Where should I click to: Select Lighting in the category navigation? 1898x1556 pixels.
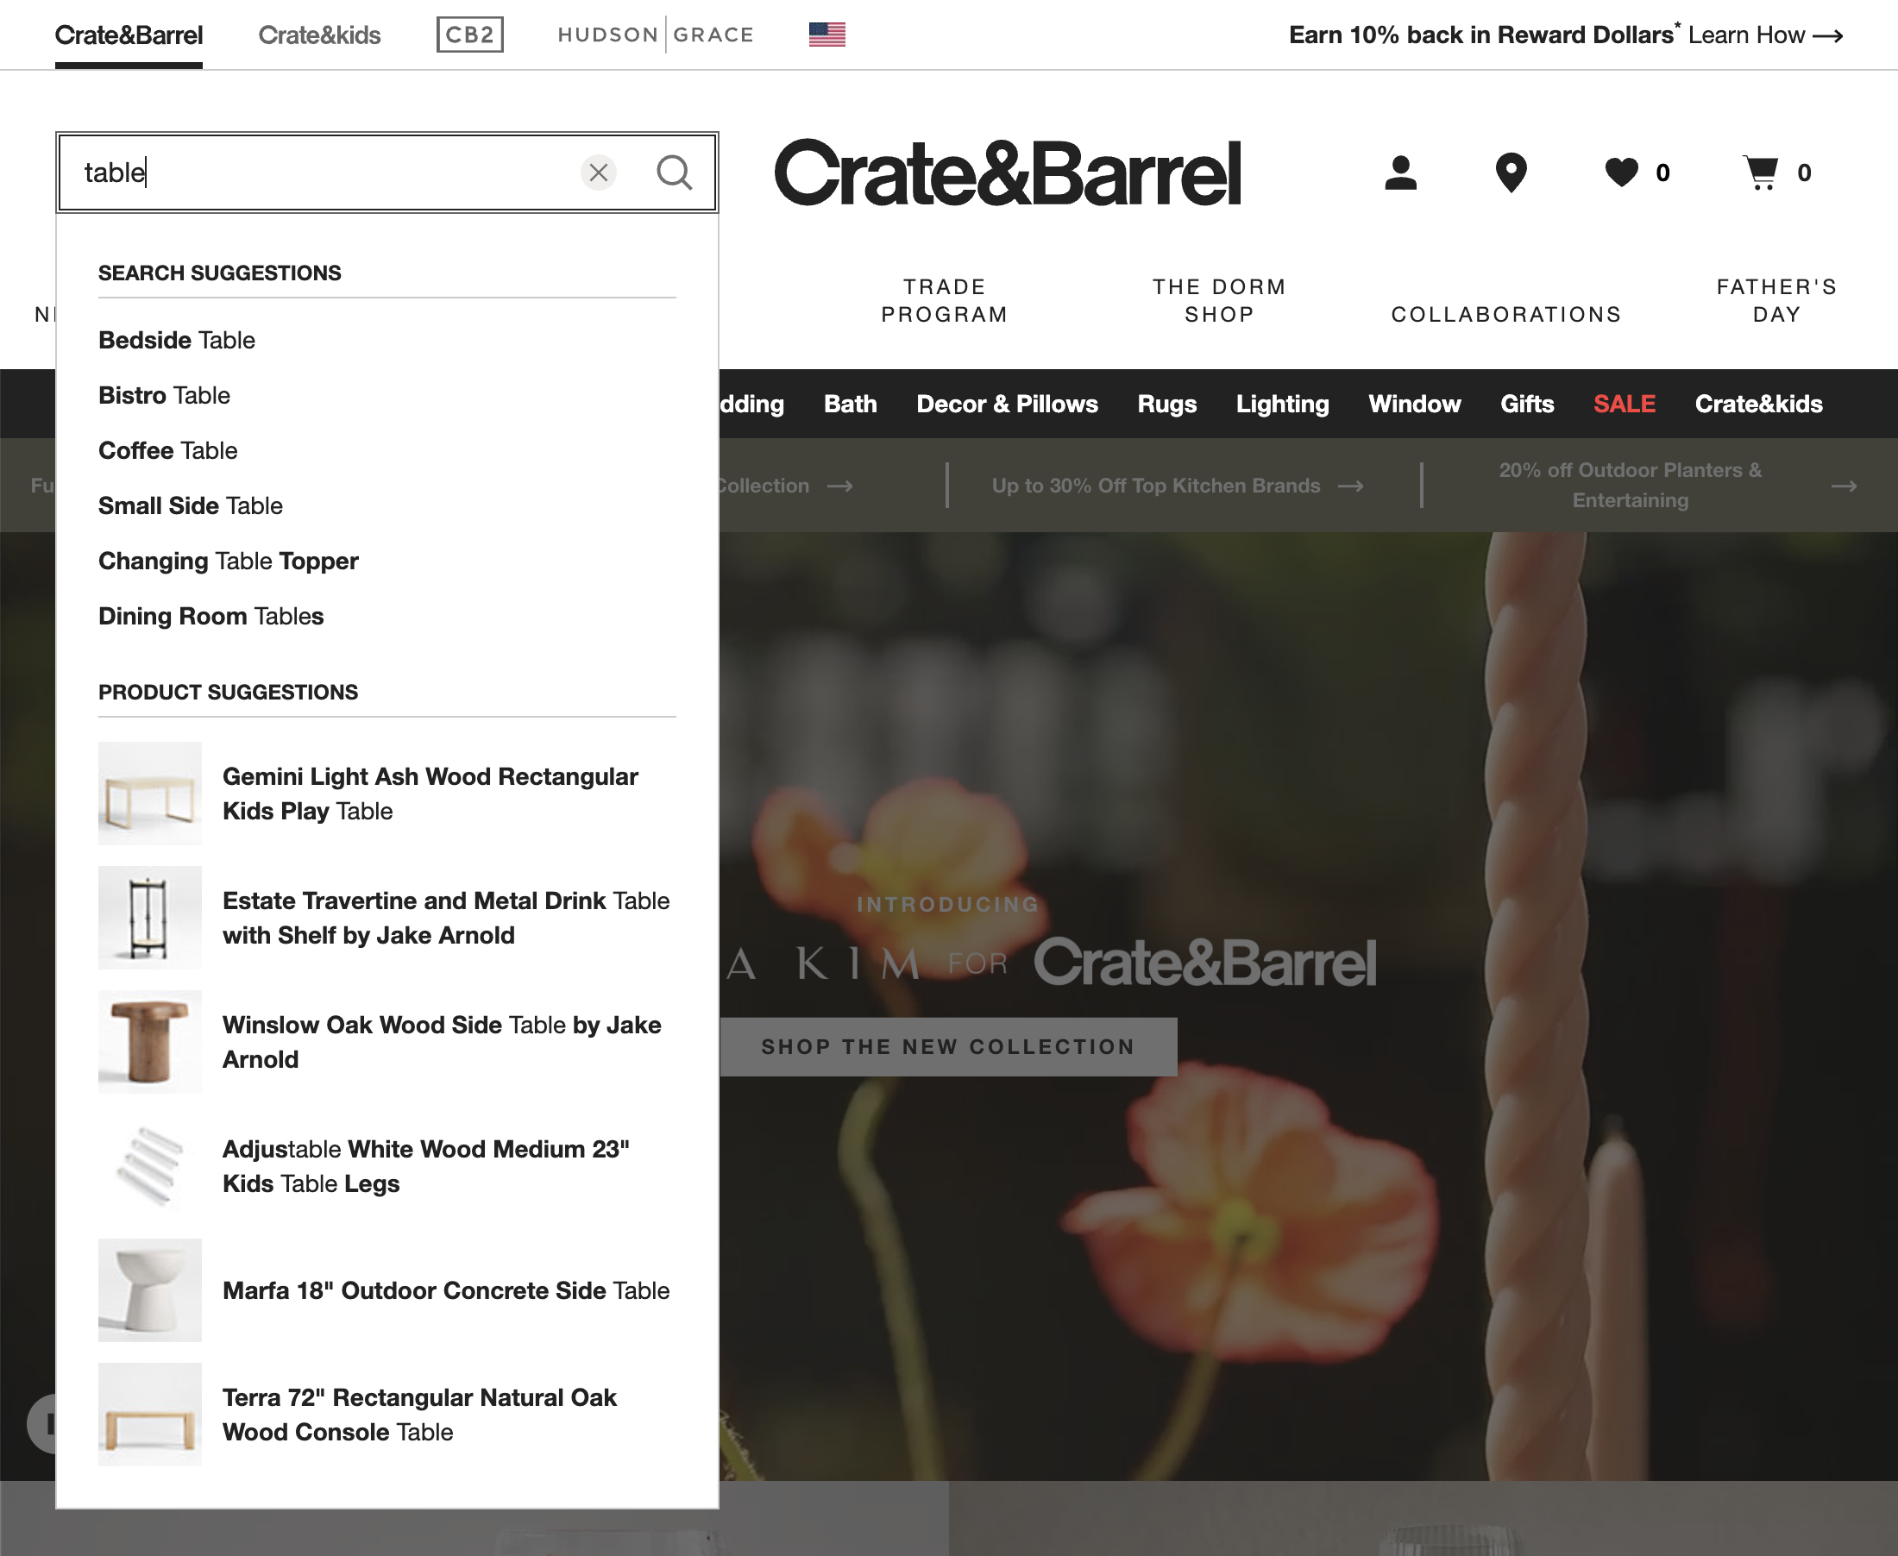pos(1282,404)
